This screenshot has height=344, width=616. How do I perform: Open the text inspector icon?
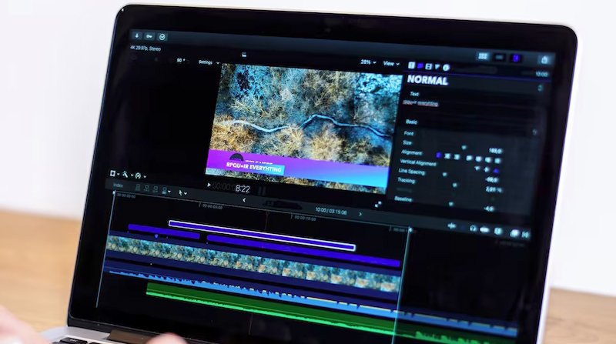coord(411,66)
